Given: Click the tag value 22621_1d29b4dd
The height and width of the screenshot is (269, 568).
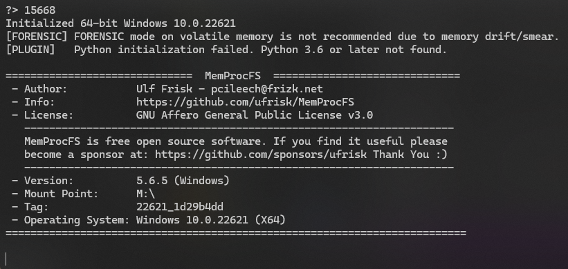Looking at the screenshot, I should coord(180,207).
